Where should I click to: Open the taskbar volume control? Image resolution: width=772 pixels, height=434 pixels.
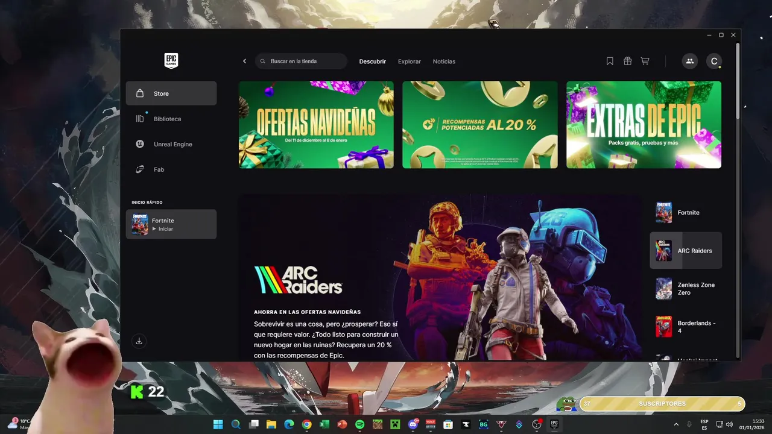[x=729, y=424]
